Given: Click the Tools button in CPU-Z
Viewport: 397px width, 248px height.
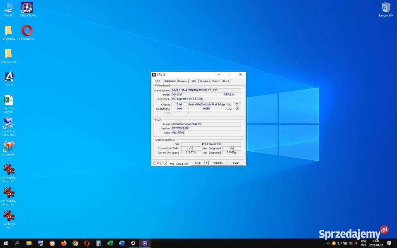Looking at the screenshot, I should click(198, 163).
